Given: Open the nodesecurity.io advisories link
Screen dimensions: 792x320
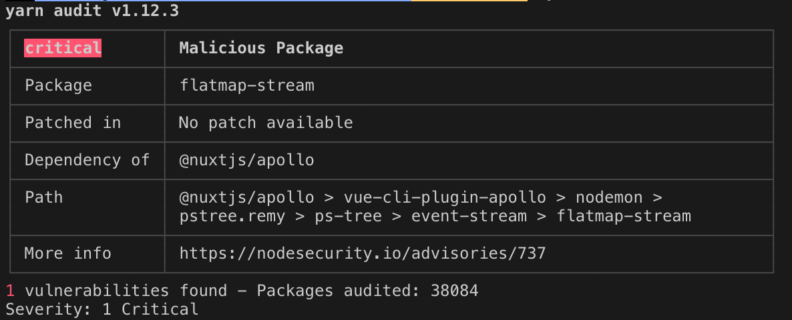Looking at the screenshot, I should 363,253.
